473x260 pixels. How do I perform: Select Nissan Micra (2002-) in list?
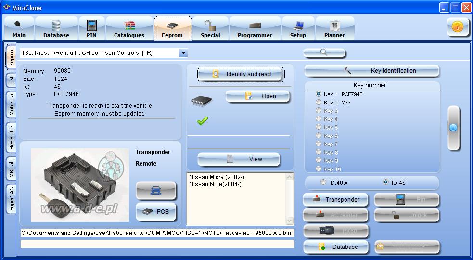tap(217, 177)
